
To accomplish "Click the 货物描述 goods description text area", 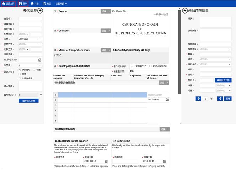I will pyautogui.click(x=216, y=35).
